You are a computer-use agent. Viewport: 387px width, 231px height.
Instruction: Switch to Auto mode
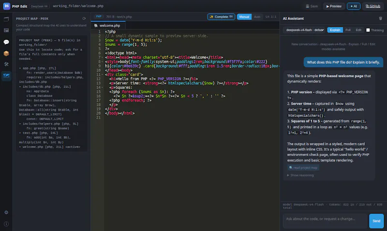click(257, 17)
